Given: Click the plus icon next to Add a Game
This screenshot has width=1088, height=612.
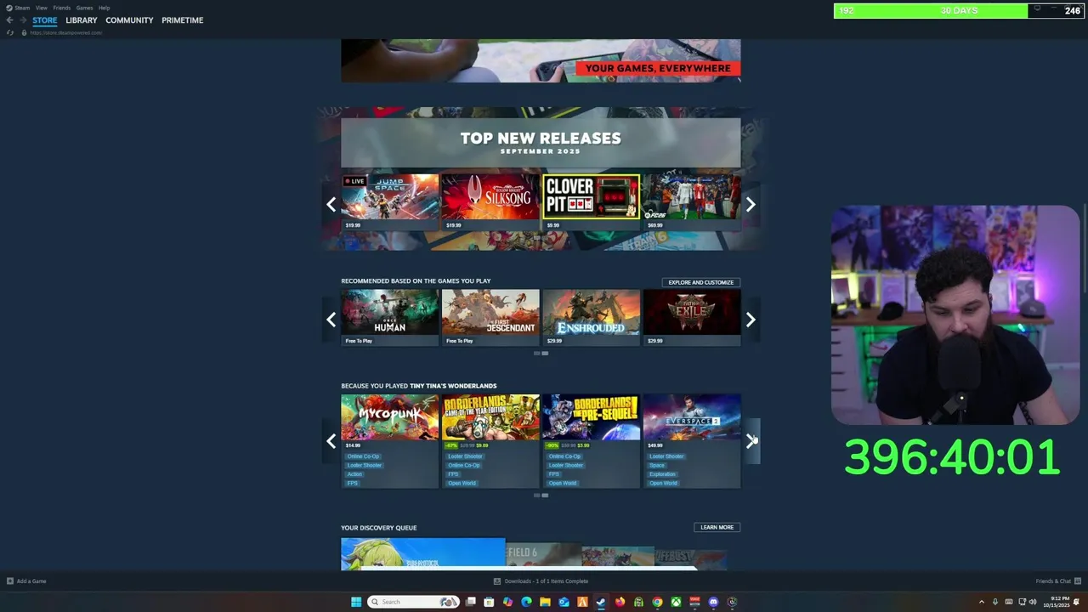Looking at the screenshot, I should [10, 581].
